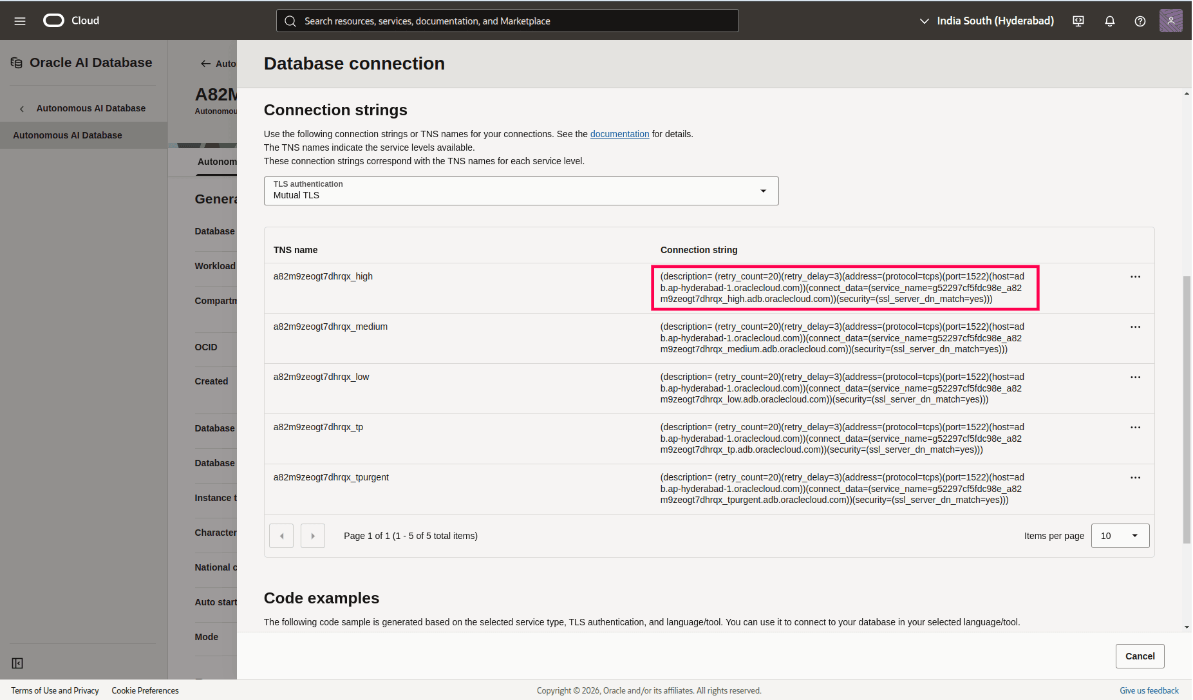Select the a82m9zeogt7dhrqx_low TNS name
The width and height of the screenshot is (1193, 700).
click(x=321, y=377)
